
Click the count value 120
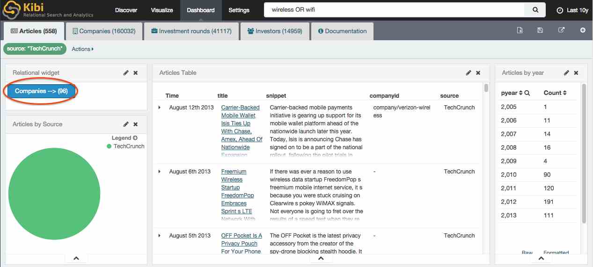click(549, 188)
